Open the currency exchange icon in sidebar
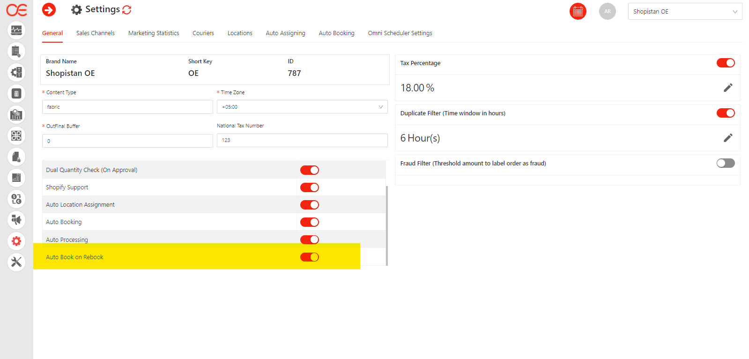 [16, 199]
